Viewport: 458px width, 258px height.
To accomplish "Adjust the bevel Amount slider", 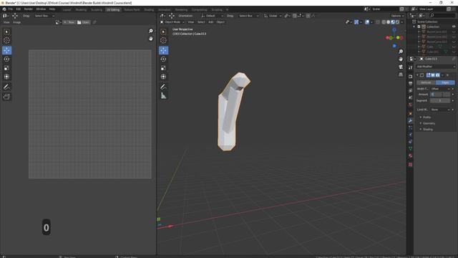I will (440, 95).
